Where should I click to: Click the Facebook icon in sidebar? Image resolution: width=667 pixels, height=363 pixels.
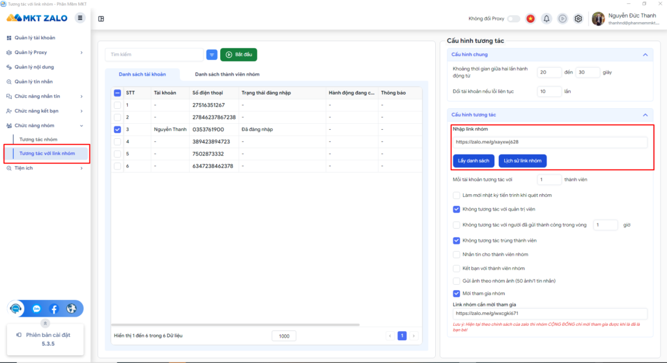[54, 309]
